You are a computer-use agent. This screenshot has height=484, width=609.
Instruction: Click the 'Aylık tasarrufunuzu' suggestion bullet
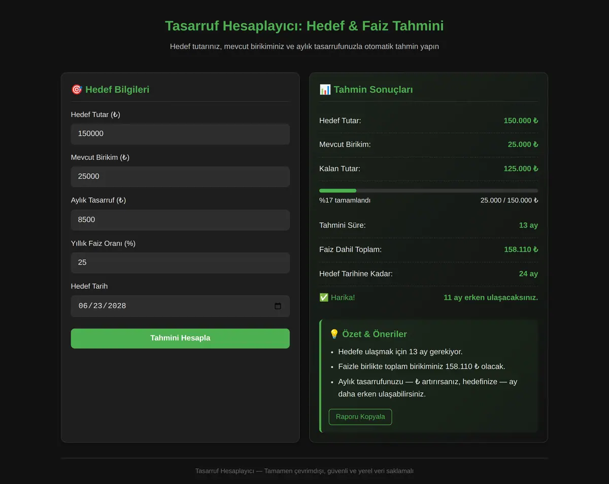pyautogui.click(x=428, y=388)
